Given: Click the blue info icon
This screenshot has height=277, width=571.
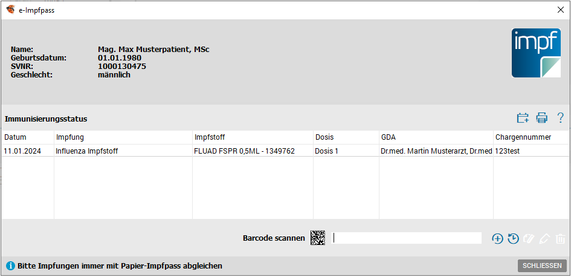Looking at the screenshot, I should tap(10, 266).
